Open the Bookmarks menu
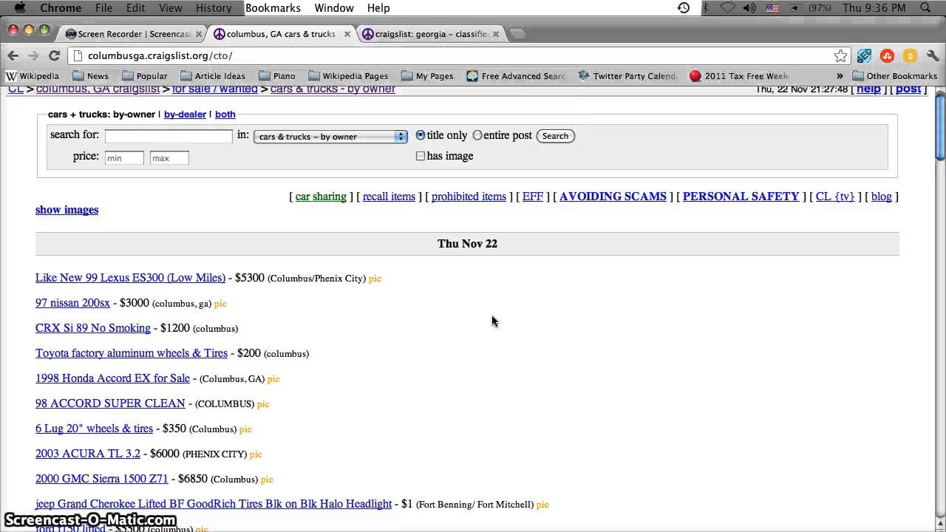Viewport: 946px width, 532px height. [273, 7]
